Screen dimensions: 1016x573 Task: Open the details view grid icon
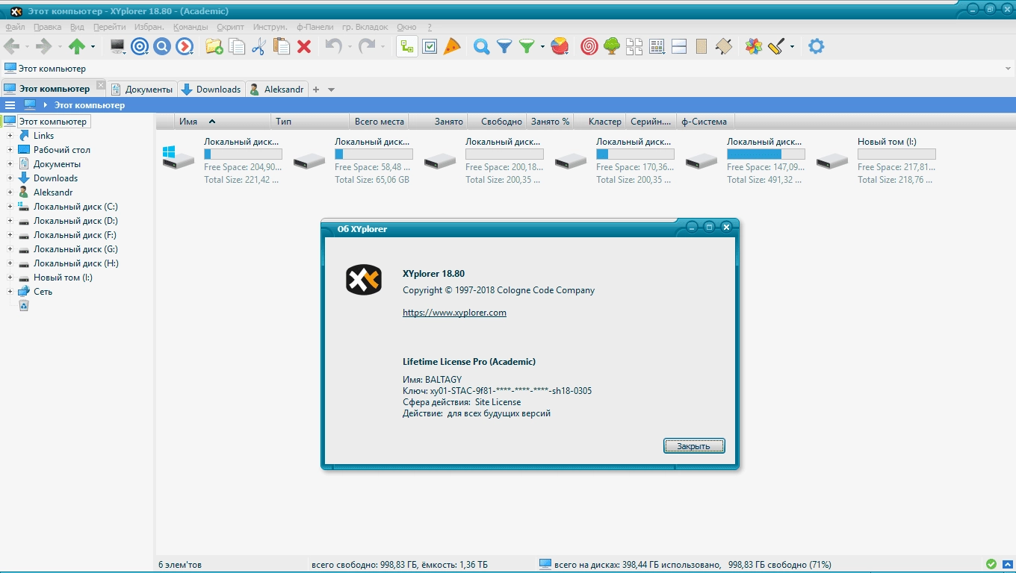click(x=657, y=46)
